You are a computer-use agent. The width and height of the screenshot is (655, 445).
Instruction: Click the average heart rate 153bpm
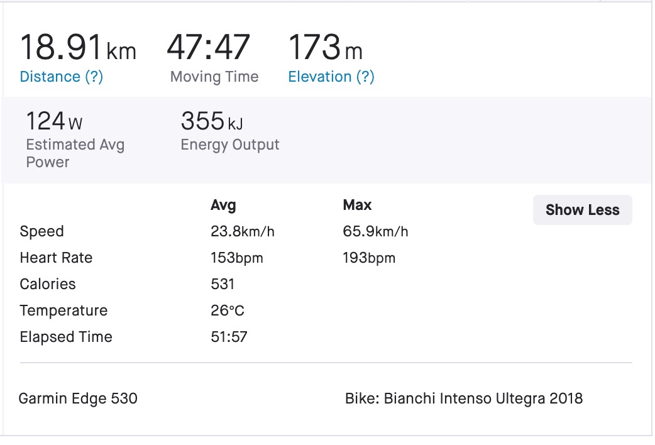point(237,258)
